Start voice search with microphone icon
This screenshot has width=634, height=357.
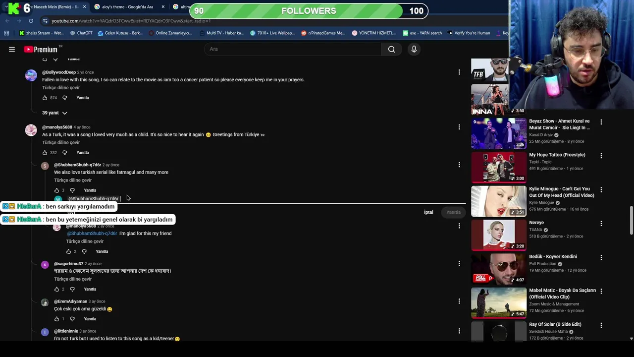point(414,49)
